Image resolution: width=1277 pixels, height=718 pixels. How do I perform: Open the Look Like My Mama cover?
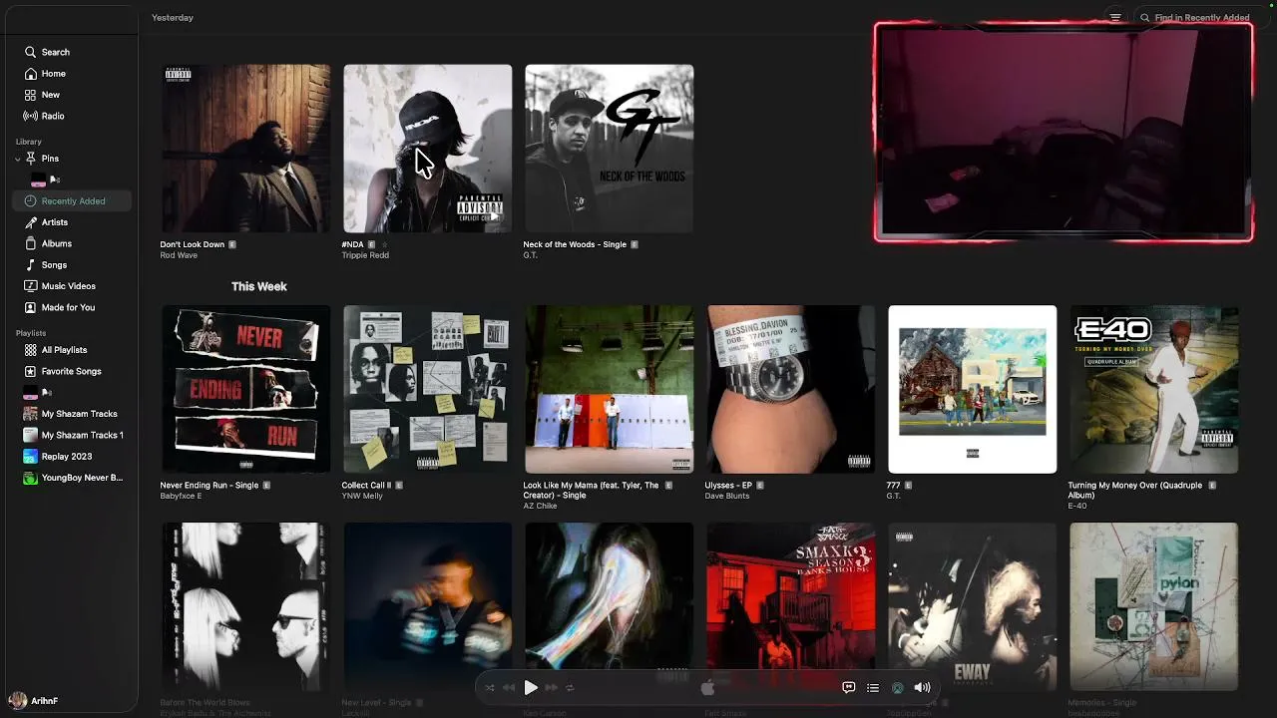(610, 389)
